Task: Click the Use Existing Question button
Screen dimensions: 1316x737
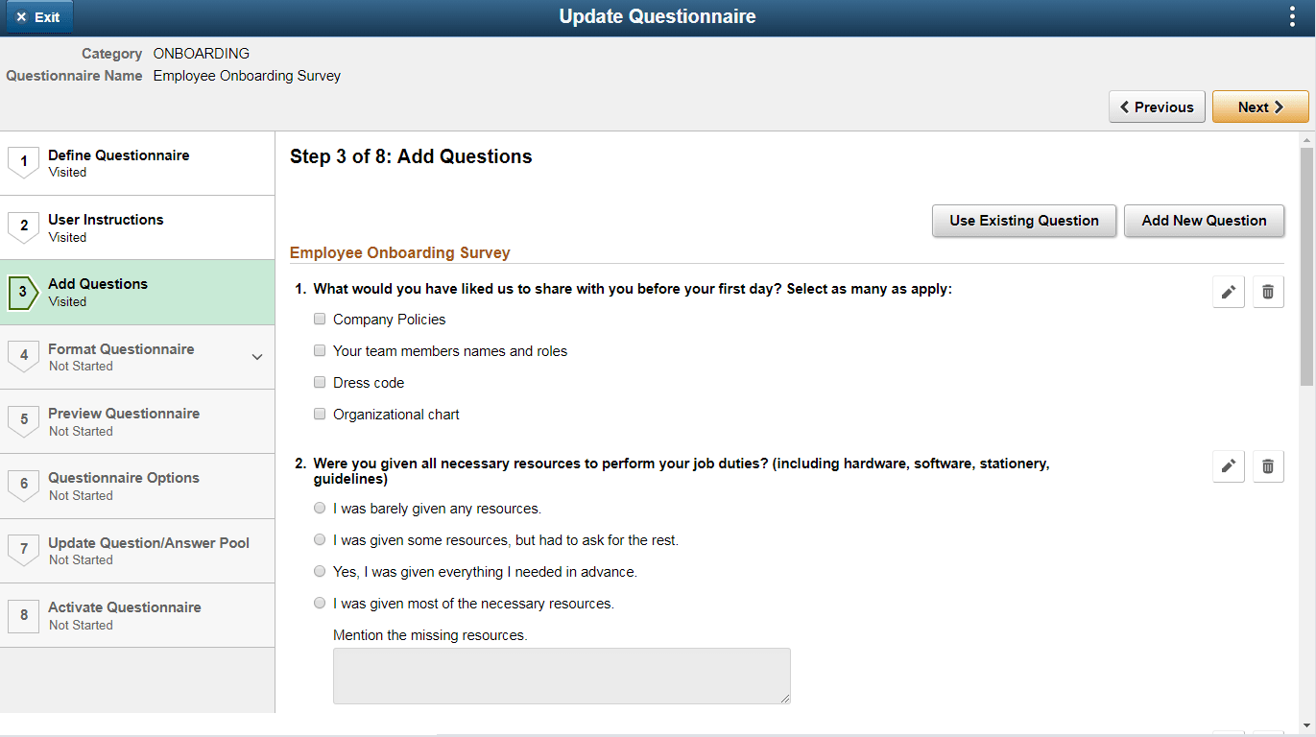Action: [1023, 221]
